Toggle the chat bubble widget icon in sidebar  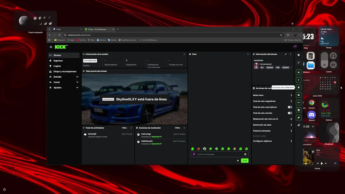[x=298, y=95]
